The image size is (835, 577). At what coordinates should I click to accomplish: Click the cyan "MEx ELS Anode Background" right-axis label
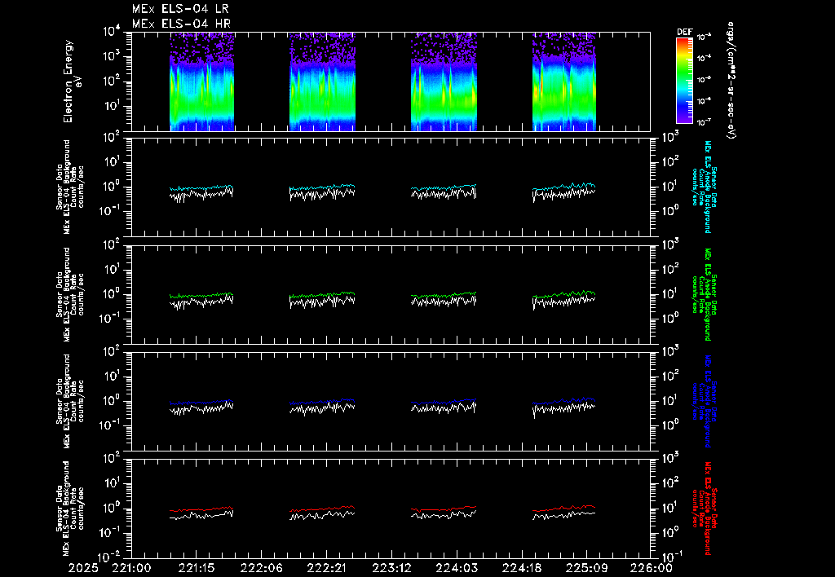(x=708, y=187)
